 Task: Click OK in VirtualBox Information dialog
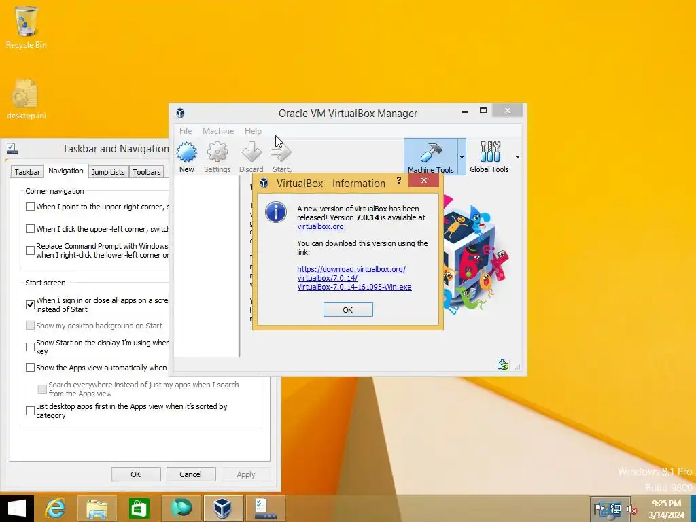(x=348, y=310)
